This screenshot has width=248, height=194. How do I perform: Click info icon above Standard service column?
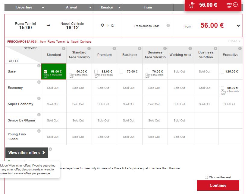(x=64, y=48)
